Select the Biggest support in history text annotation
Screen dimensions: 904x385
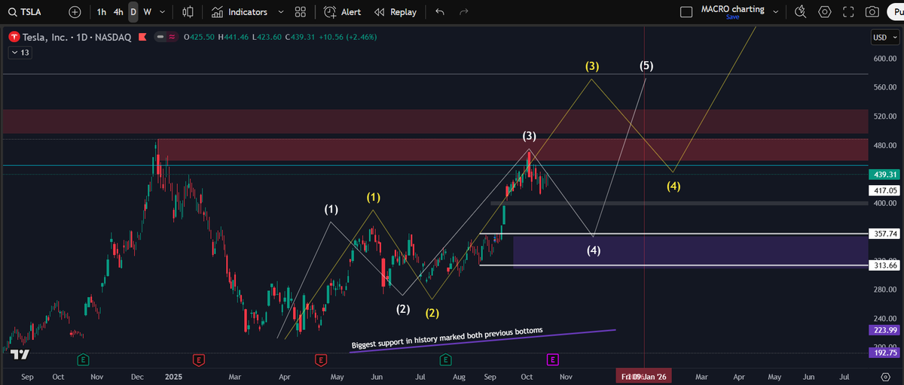447,338
